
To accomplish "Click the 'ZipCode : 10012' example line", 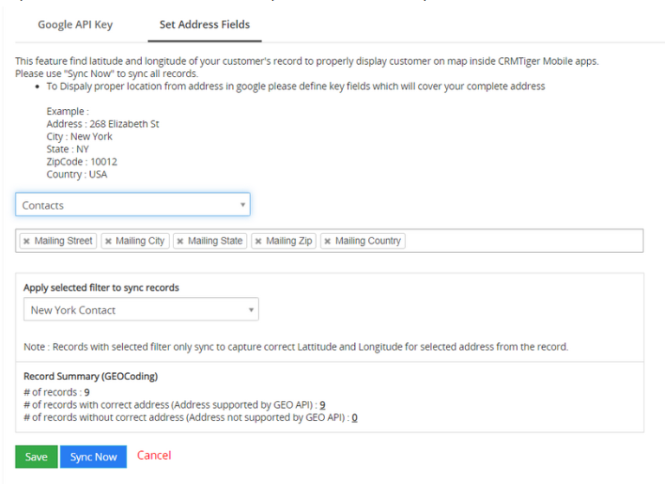I will 82,162.
